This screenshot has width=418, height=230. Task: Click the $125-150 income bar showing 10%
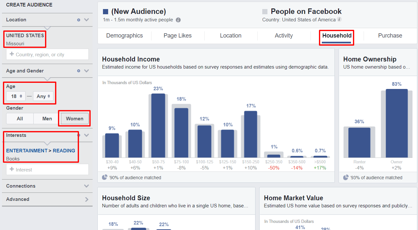(228, 144)
